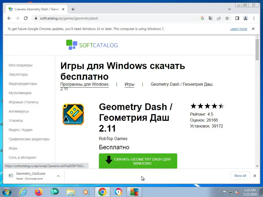Share this page icon
Image resolution: width=263 pixels, height=197 pixels.
click(219, 18)
